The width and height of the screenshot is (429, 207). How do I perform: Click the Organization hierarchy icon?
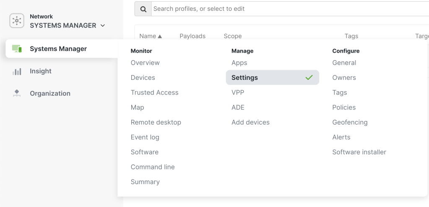point(17,93)
